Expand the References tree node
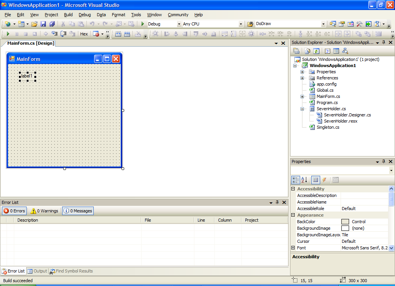Screen dimensions: 395x286 (x=302, y=78)
